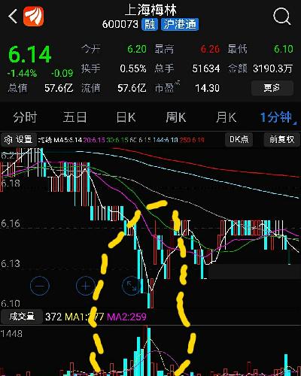The height and width of the screenshot is (376, 301).
Task: Toggle the DK点 button
Action: 239,139
